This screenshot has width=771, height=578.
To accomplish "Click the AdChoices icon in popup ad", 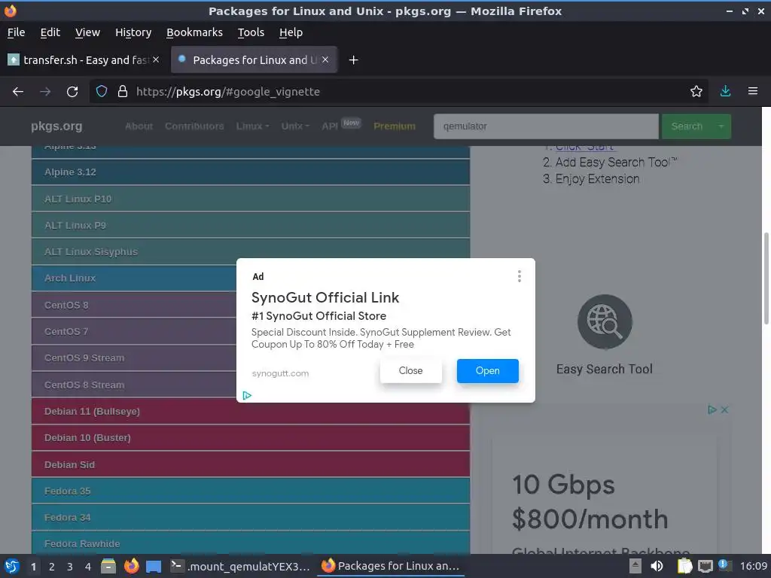I will [247, 395].
